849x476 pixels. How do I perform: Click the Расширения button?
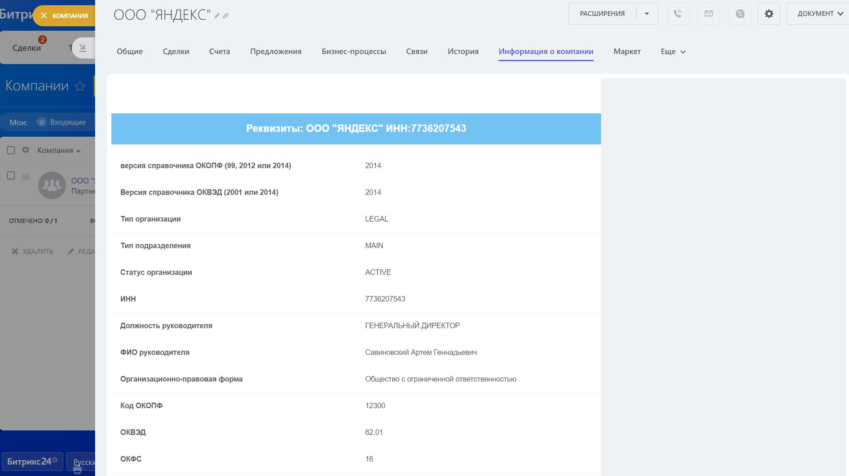pos(602,14)
